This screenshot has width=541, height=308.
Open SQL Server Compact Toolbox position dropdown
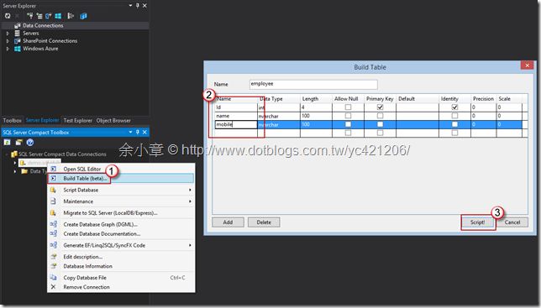(130, 132)
